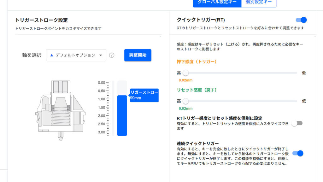Click the 0.00 mark on stroke ruler
The width and height of the screenshot is (323, 182).
click(102, 83)
